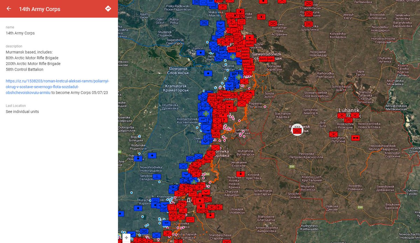The width and height of the screenshot is (420, 243).
Task: Click the red unit marker above Lutuhyne
Action: (x=334, y=134)
